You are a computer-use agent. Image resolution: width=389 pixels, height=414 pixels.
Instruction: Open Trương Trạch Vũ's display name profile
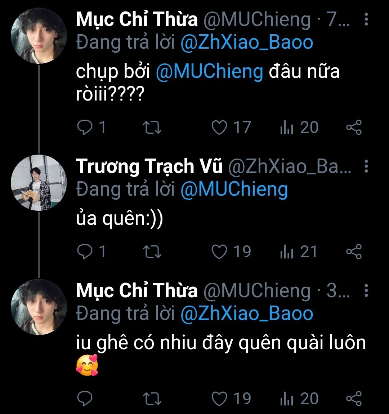pos(149,166)
